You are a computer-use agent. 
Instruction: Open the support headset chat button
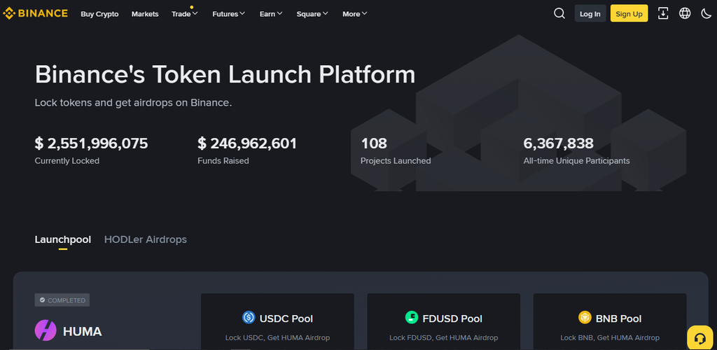click(700, 338)
